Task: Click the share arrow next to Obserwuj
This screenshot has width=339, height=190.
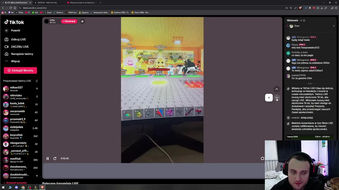Action: (82, 21)
